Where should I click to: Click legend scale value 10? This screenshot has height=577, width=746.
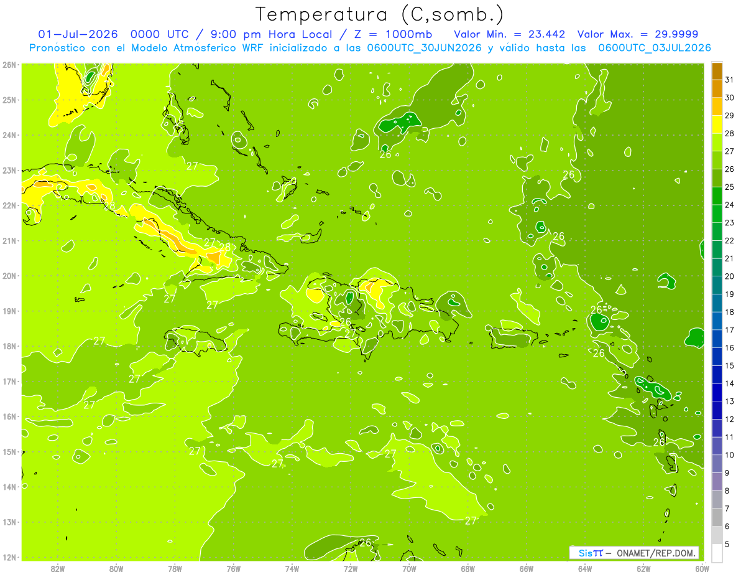pos(730,454)
